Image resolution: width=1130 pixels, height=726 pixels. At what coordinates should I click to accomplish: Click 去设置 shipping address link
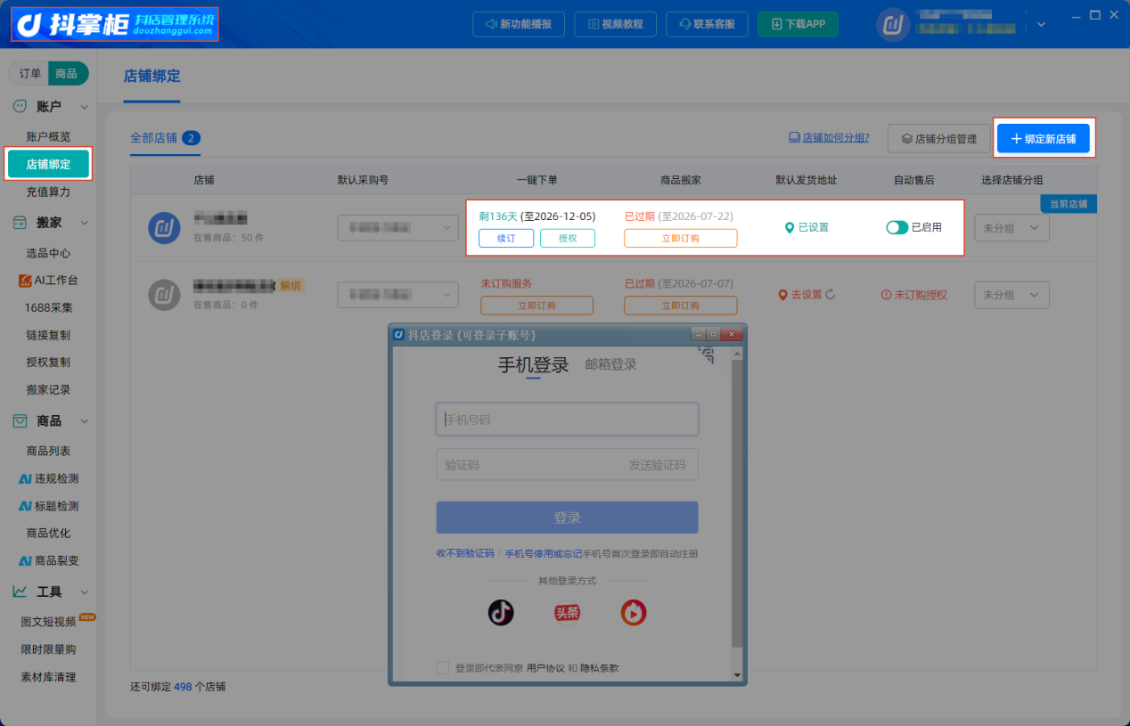799,295
